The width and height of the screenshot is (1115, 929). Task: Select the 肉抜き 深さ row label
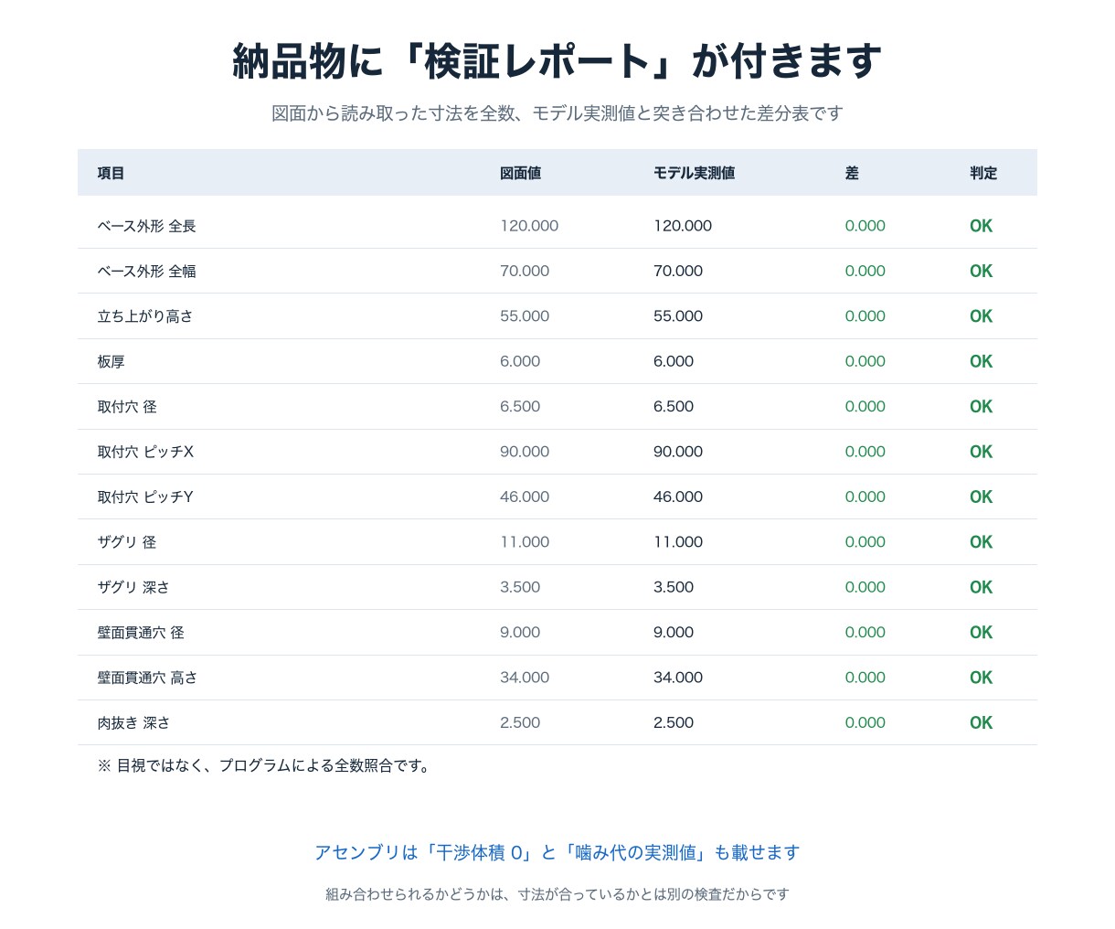133,722
